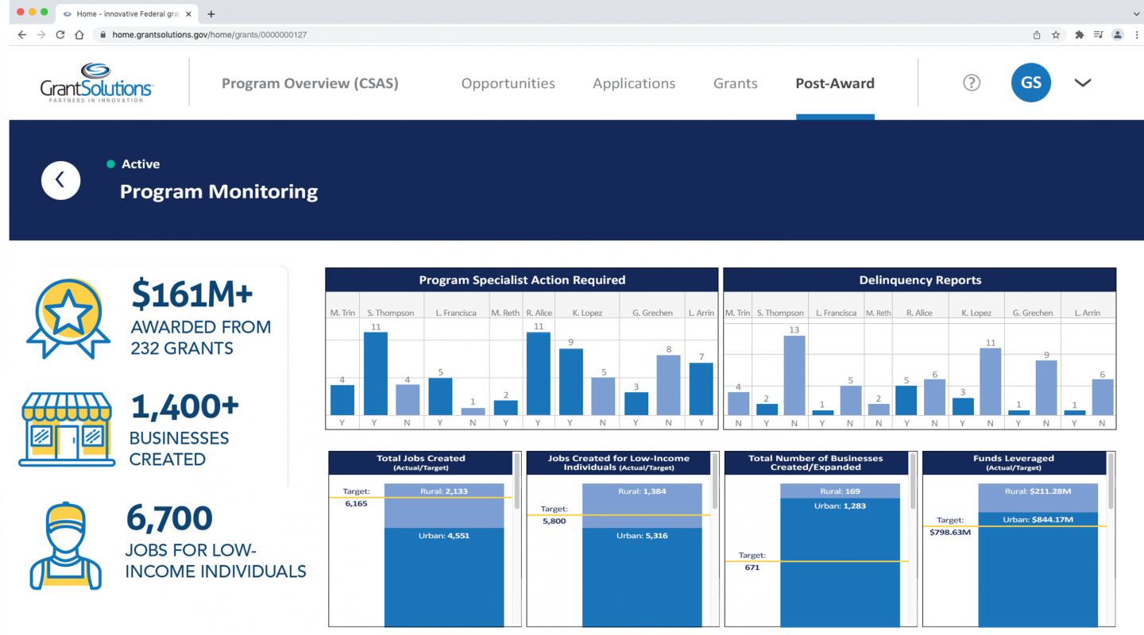The image size is (1144, 635).
Task: Expand the user menu chevron beside GS
Action: click(1082, 83)
